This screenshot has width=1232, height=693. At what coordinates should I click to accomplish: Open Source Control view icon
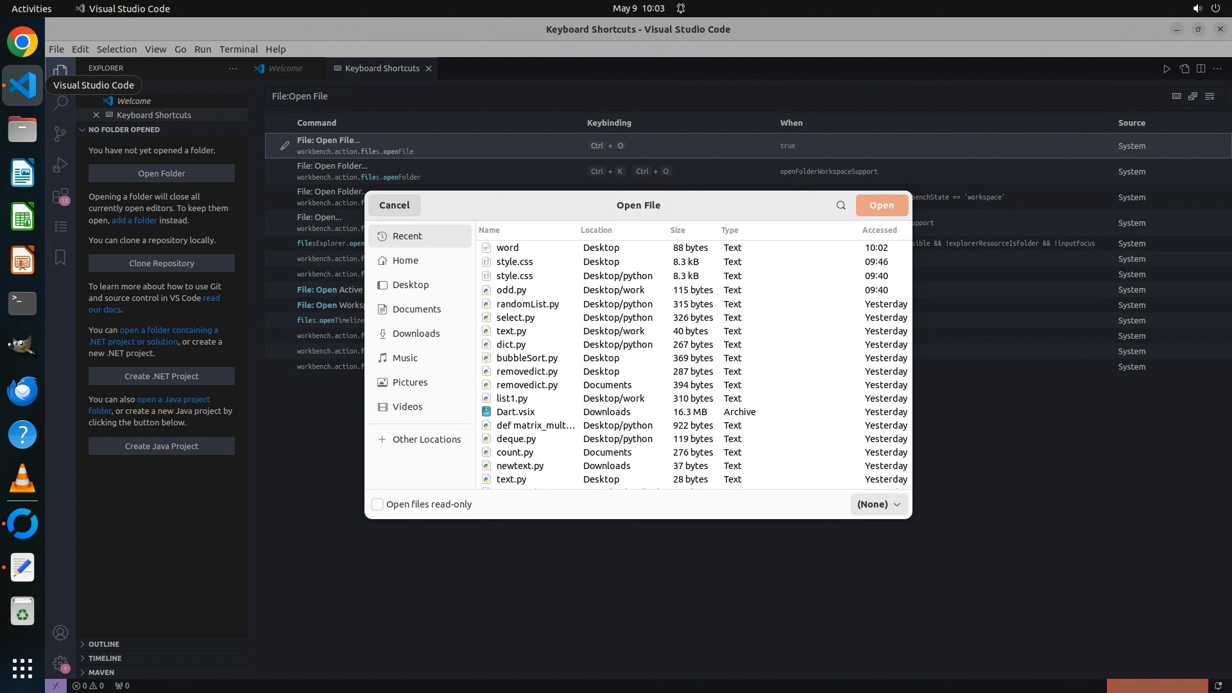[60, 133]
